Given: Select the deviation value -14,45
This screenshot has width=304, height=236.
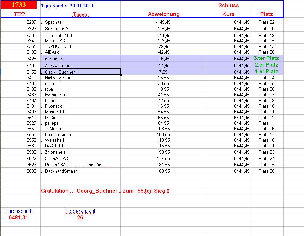Looking at the screenshot, I should pyautogui.click(x=163, y=65).
